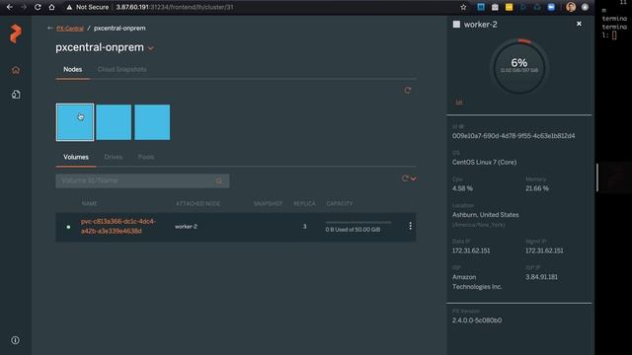Open the backup icon in the left sidebar
Image resolution: width=632 pixels, height=355 pixels.
[16, 95]
